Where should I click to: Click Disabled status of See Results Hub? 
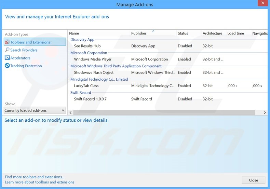(185, 46)
